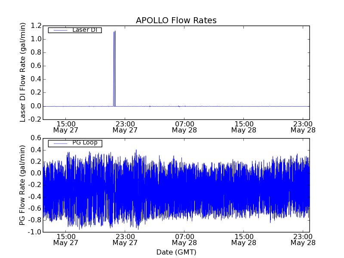Viewport: 344px width, 258px height.
Task: Click the peak of the Laser DI spike
Action: tap(114, 31)
